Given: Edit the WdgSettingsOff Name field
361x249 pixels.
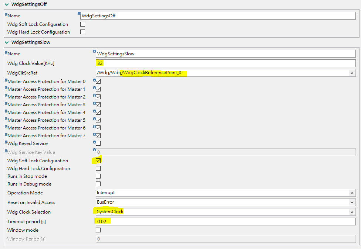Looking at the screenshot, I should click(x=218, y=15).
